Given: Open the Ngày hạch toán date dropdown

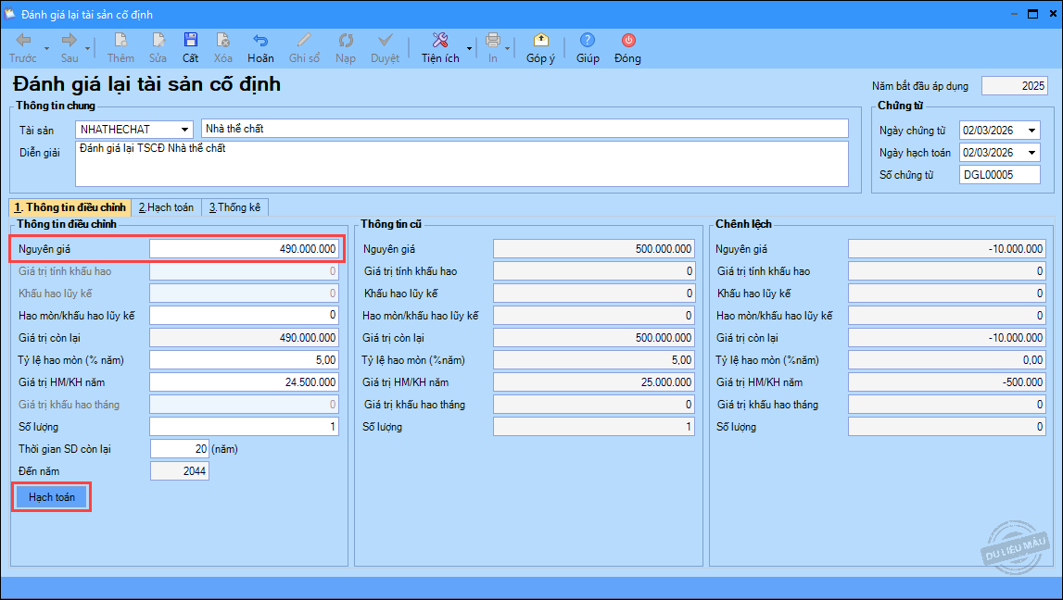Looking at the screenshot, I should pyautogui.click(x=1031, y=153).
